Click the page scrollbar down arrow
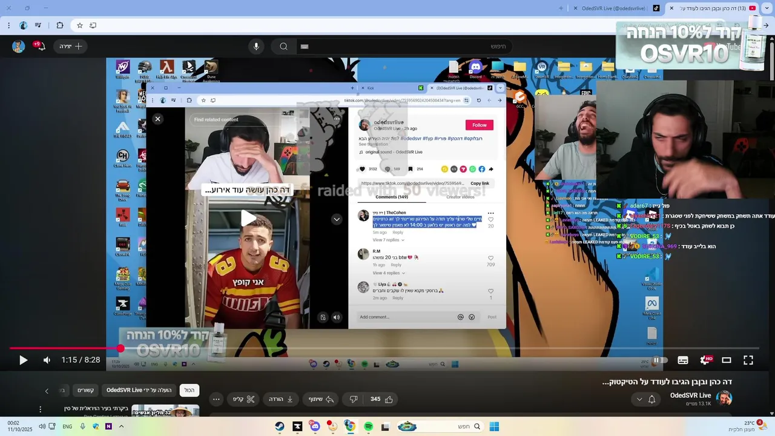775x436 pixels. [771, 413]
